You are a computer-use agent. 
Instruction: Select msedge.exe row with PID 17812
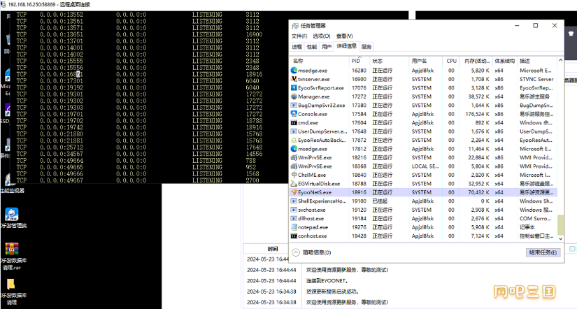point(423,149)
